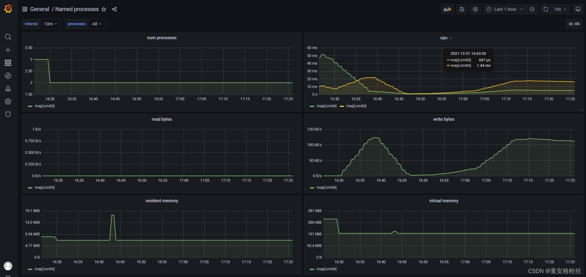586x277 pixels.
Task: Enable kiosk mode with the monitor icon
Action: (578, 9)
